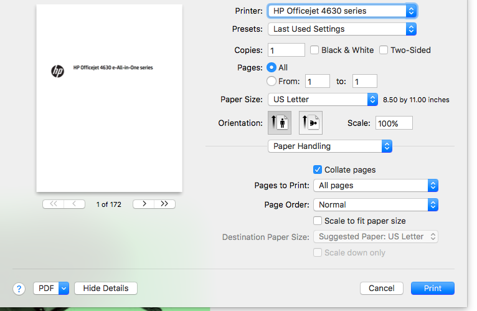Screen dimensions: 477x311
Task: Enable Black & White printing
Action: [x=314, y=50]
